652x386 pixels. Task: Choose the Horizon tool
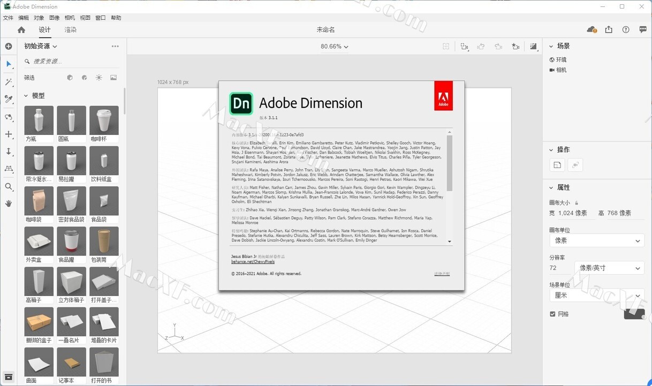point(9,169)
